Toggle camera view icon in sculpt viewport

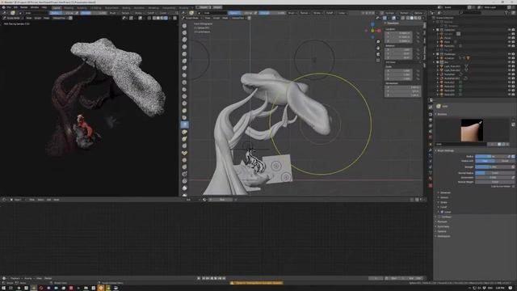(378, 54)
